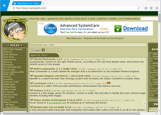161x115 pixels.
Task: Select the MajorGeeks.Com browser tab
Action: [x=27, y=3]
